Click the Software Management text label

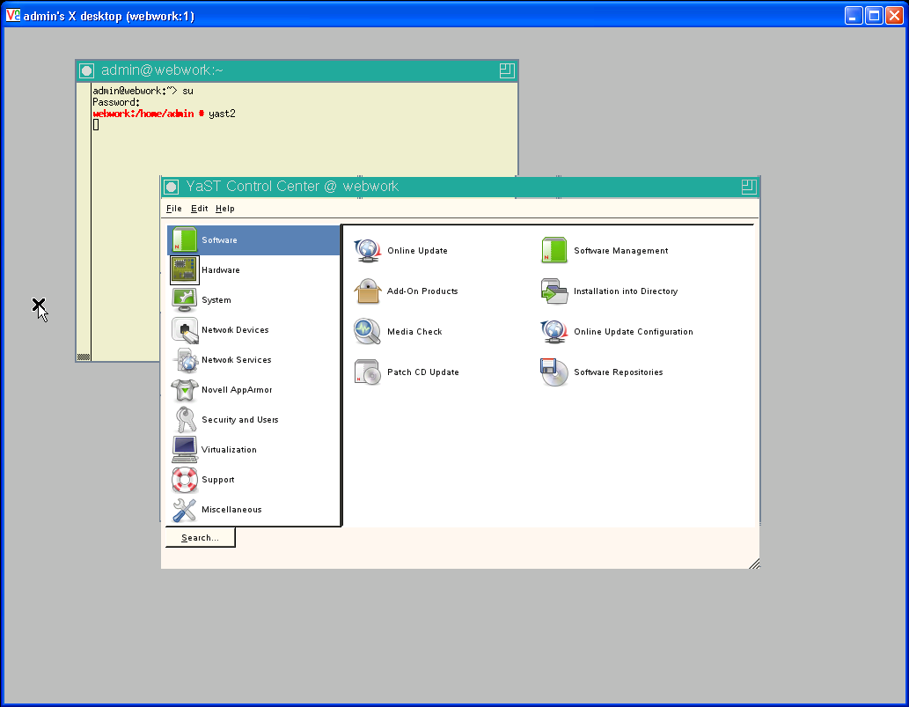tap(621, 251)
